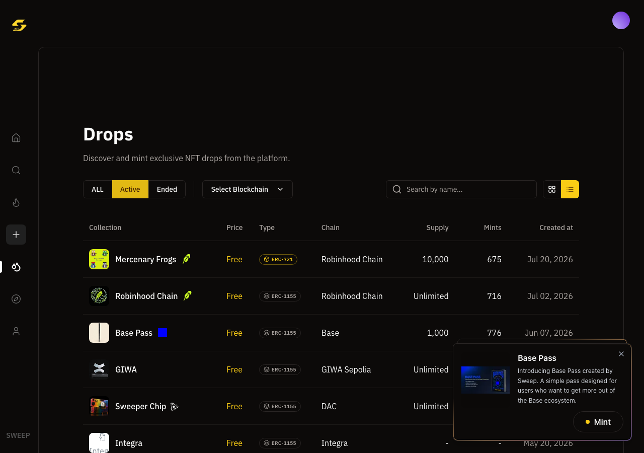Click the 1,000 supply value
The width and height of the screenshot is (644, 453).
click(438, 333)
